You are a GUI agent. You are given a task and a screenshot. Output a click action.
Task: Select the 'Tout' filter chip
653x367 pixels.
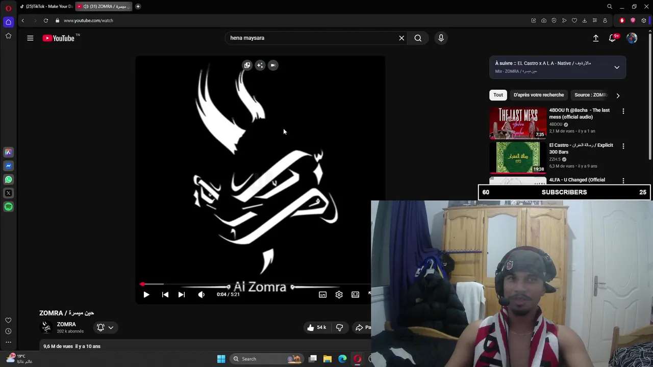pos(498,95)
